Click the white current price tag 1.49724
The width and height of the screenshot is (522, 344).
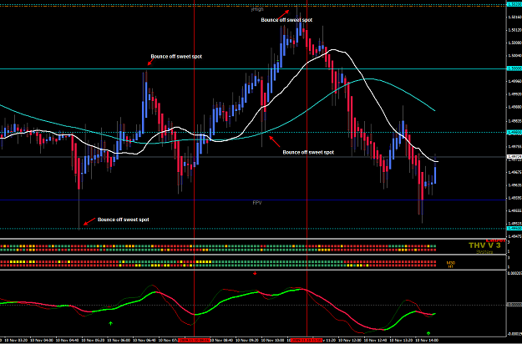coord(514,156)
